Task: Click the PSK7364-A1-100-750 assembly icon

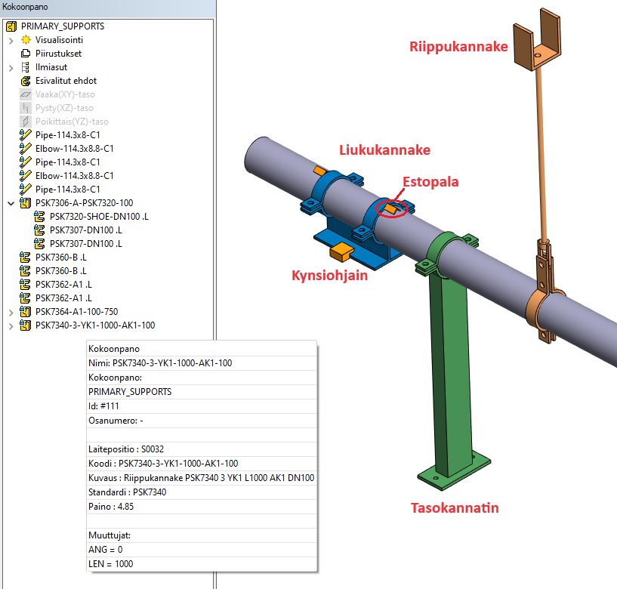Action: pos(26,312)
